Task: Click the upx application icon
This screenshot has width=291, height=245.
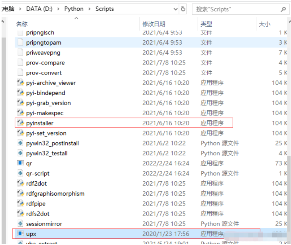Action: pos(20,233)
